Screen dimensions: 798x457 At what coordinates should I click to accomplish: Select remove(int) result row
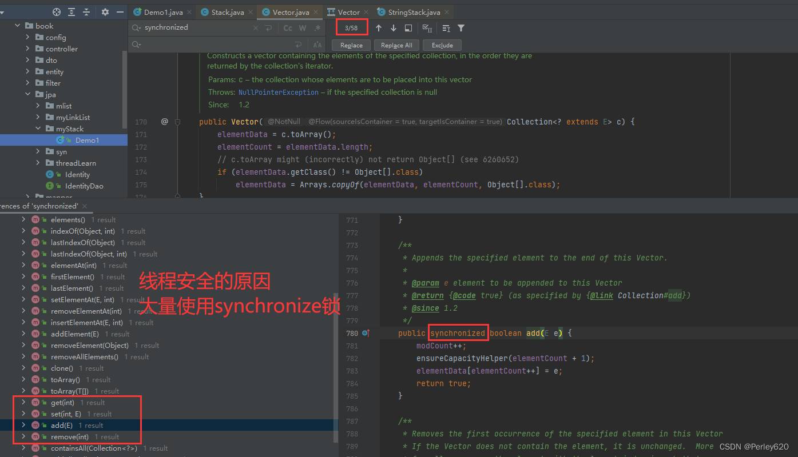[169, 436]
